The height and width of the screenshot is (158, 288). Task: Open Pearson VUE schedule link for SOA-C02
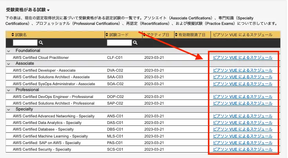tap(242, 84)
